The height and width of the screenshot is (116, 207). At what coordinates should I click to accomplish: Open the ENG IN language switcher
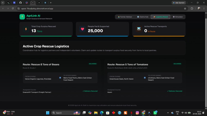(177, 113)
